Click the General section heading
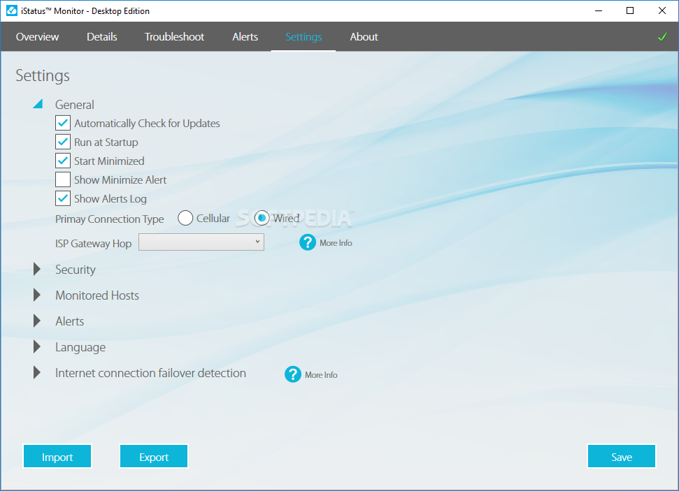Screen dimensions: 679x491 pyautogui.click(x=75, y=105)
